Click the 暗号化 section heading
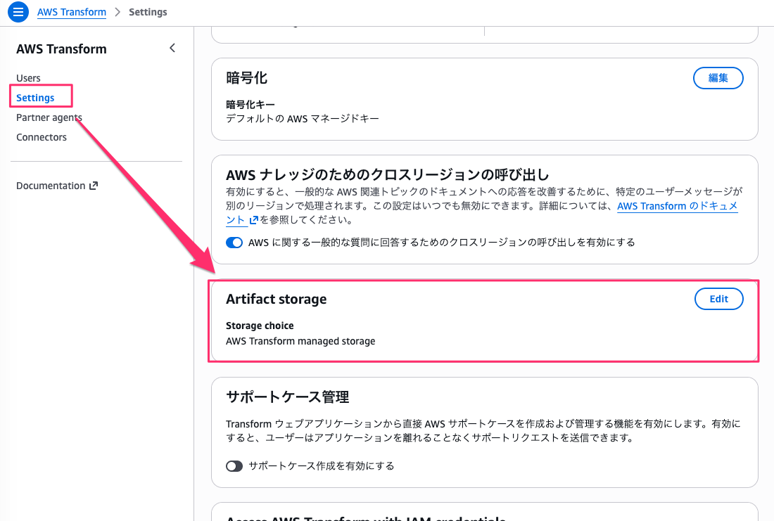This screenshot has height=521, width=774. coord(246,78)
